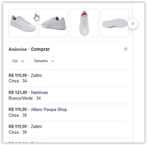Expand the Tamanho filter dropdown
147x145 pixels.
pyautogui.click(x=44, y=61)
